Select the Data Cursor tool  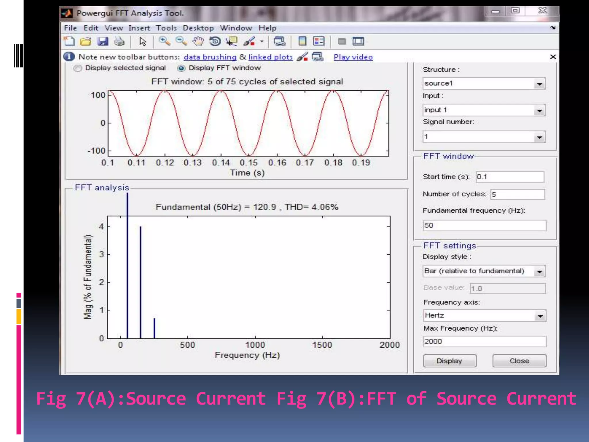[x=232, y=41]
